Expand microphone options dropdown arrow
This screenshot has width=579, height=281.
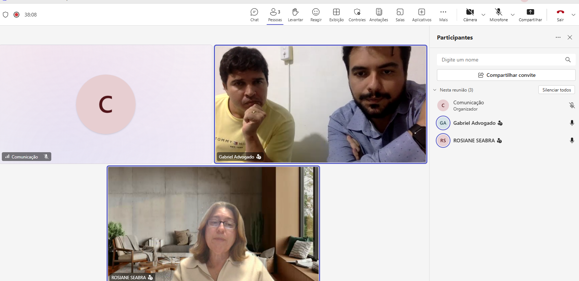(x=513, y=15)
